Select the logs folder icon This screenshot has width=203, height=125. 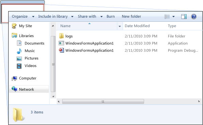point(61,36)
